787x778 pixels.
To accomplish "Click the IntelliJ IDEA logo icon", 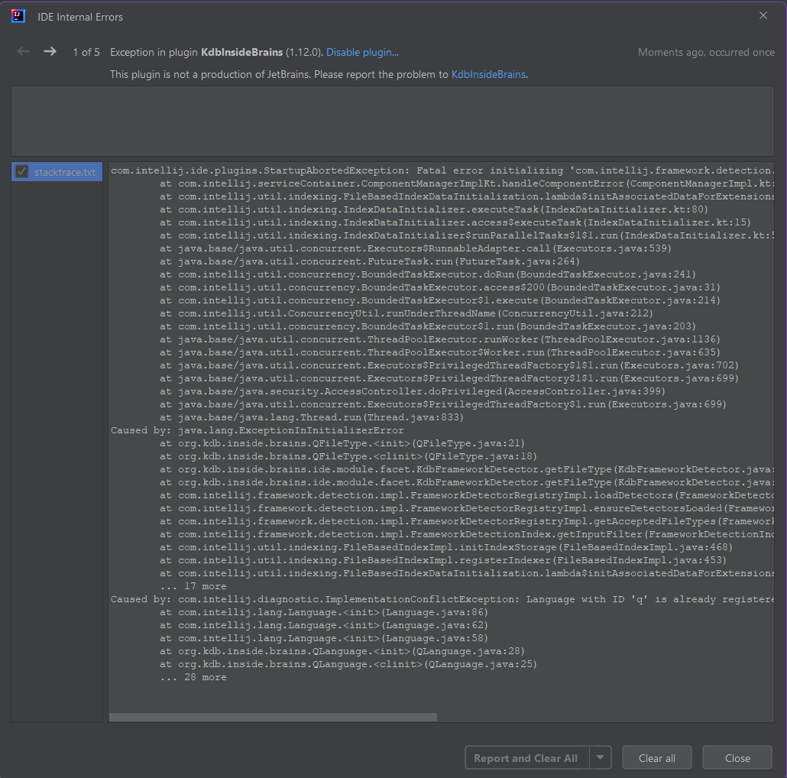I will coord(18,17).
